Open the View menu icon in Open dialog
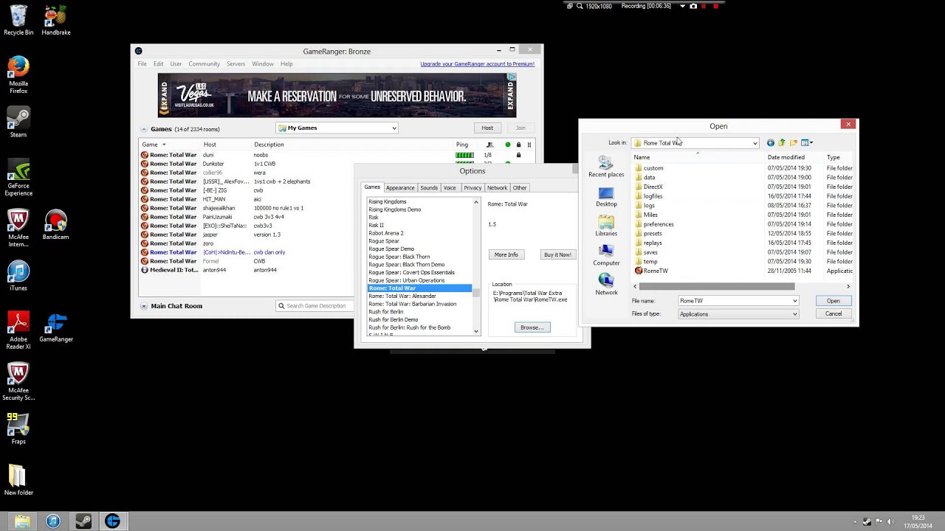The height and width of the screenshot is (531, 945). [x=807, y=143]
